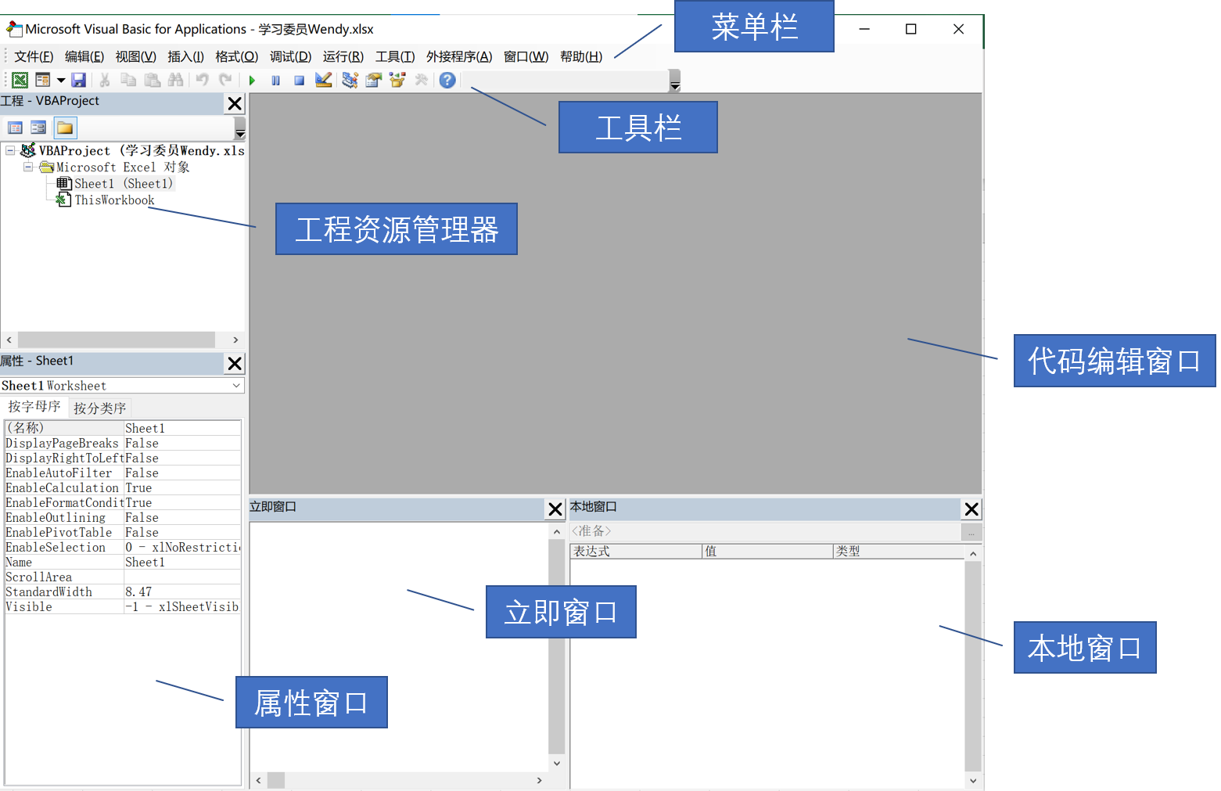The image size is (1221, 791).
Task: Click project panel horizontal scrollbar track
Action: tap(117, 340)
